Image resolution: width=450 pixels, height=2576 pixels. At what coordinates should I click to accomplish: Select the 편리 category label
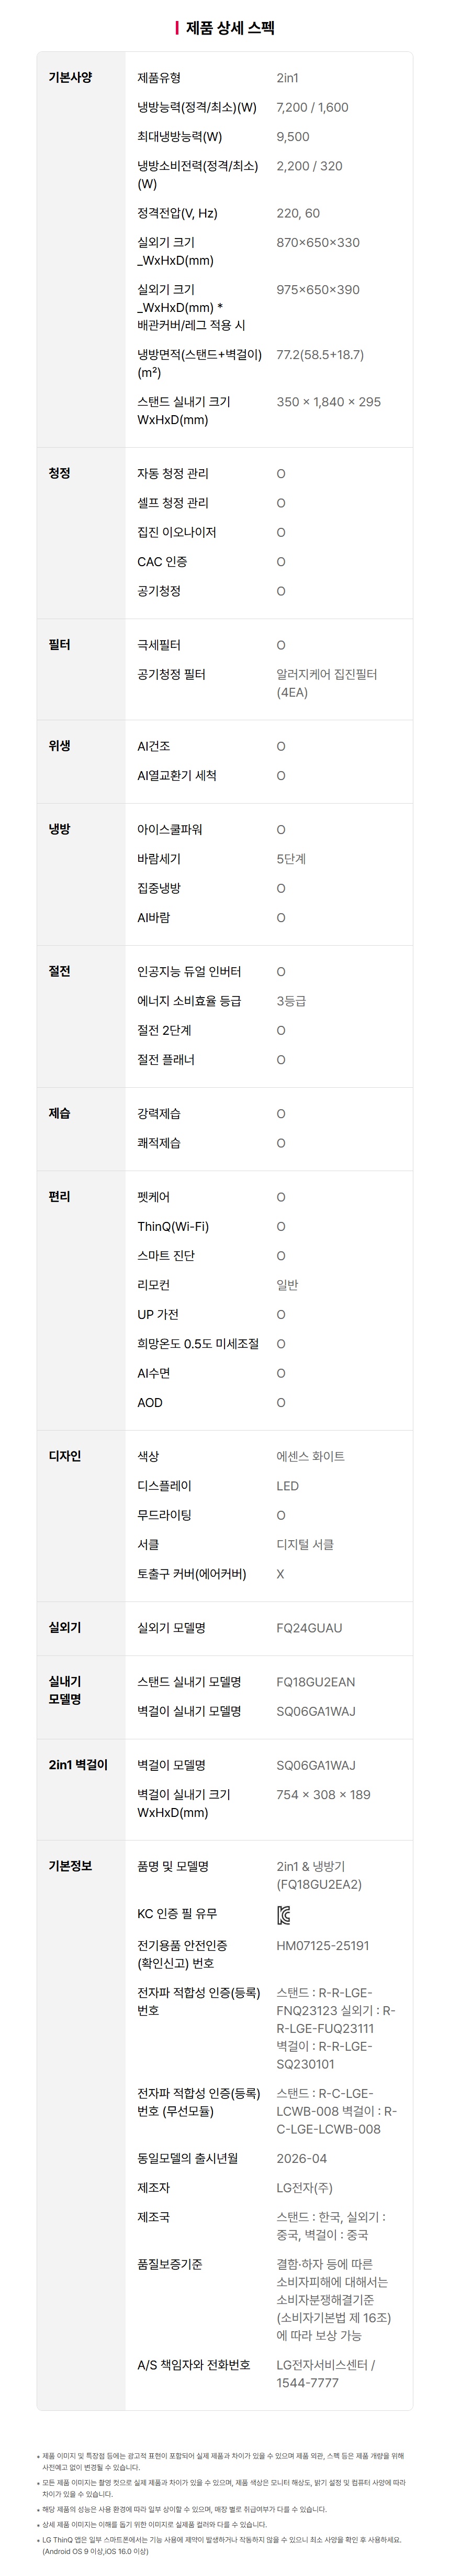[x=59, y=1197]
